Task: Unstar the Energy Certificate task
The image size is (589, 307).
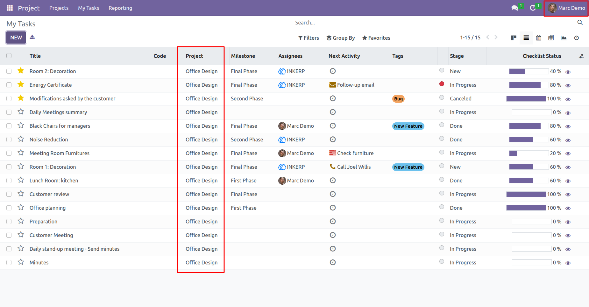Action: pyautogui.click(x=21, y=84)
